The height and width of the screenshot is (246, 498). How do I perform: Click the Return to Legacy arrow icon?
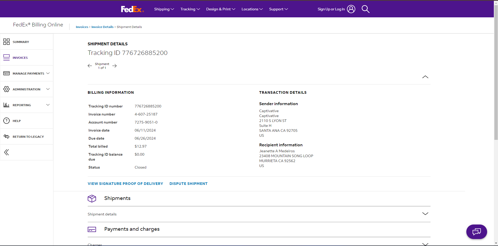[6, 136]
